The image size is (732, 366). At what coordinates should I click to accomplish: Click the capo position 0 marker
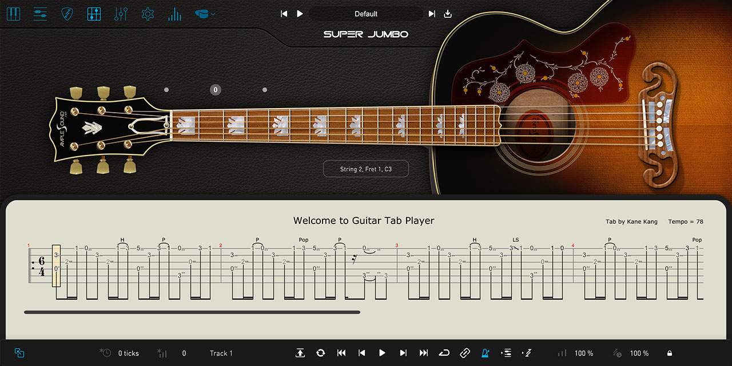click(x=215, y=90)
